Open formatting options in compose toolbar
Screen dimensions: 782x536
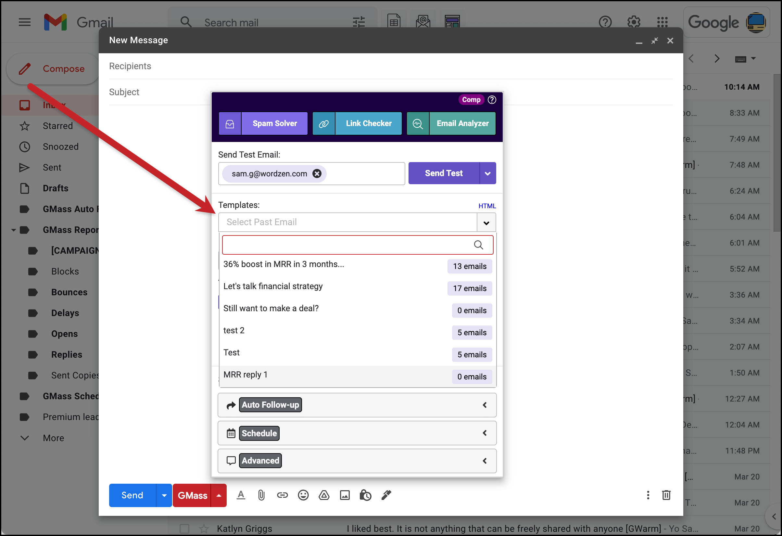[241, 495]
